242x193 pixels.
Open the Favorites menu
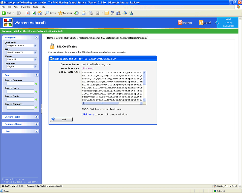point(26,7)
